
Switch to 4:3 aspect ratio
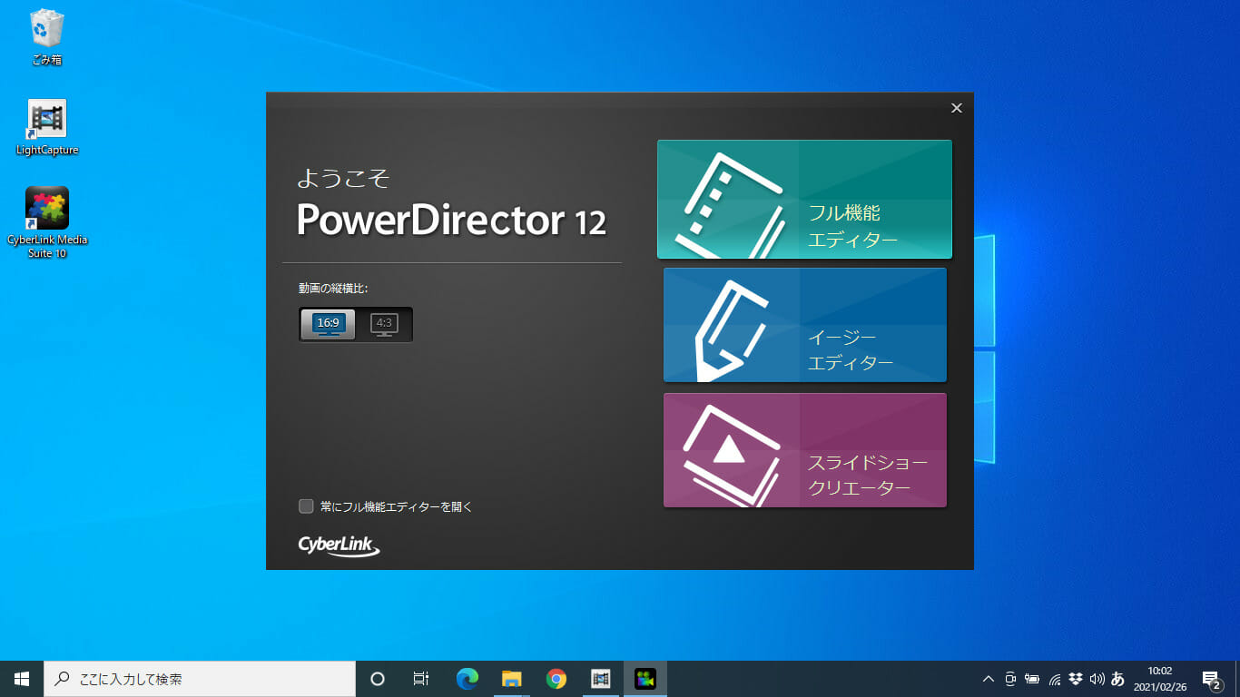pyautogui.click(x=384, y=324)
